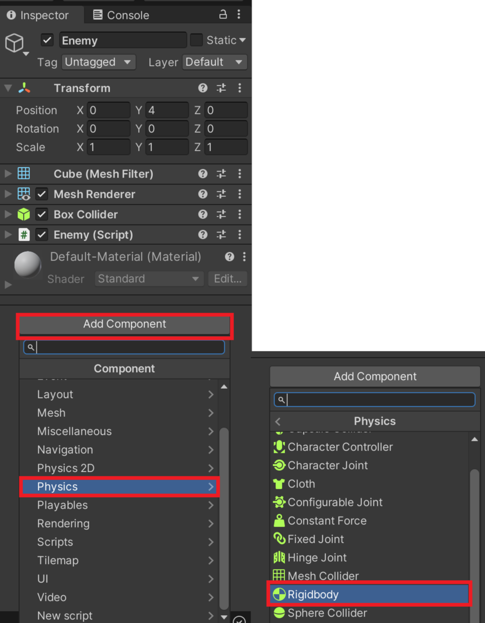
Task: Open Transform component three-dot menu
Action: point(240,88)
